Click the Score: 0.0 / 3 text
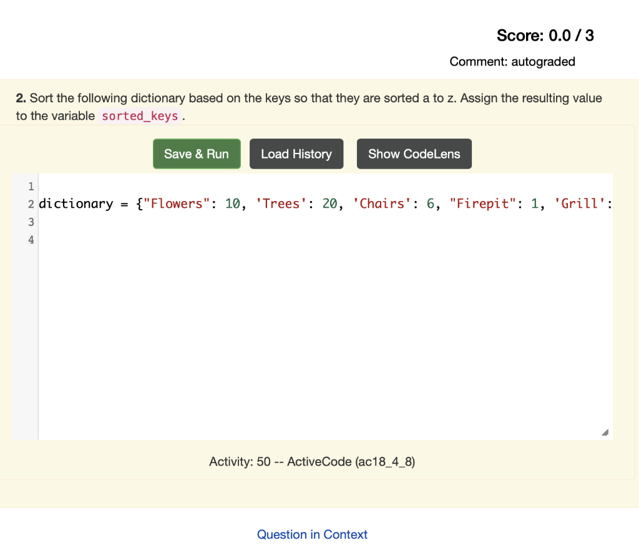639x553 pixels. [x=545, y=36]
